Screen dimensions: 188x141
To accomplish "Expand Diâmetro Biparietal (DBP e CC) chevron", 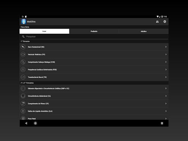I will pyautogui.click(x=166, y=88).
